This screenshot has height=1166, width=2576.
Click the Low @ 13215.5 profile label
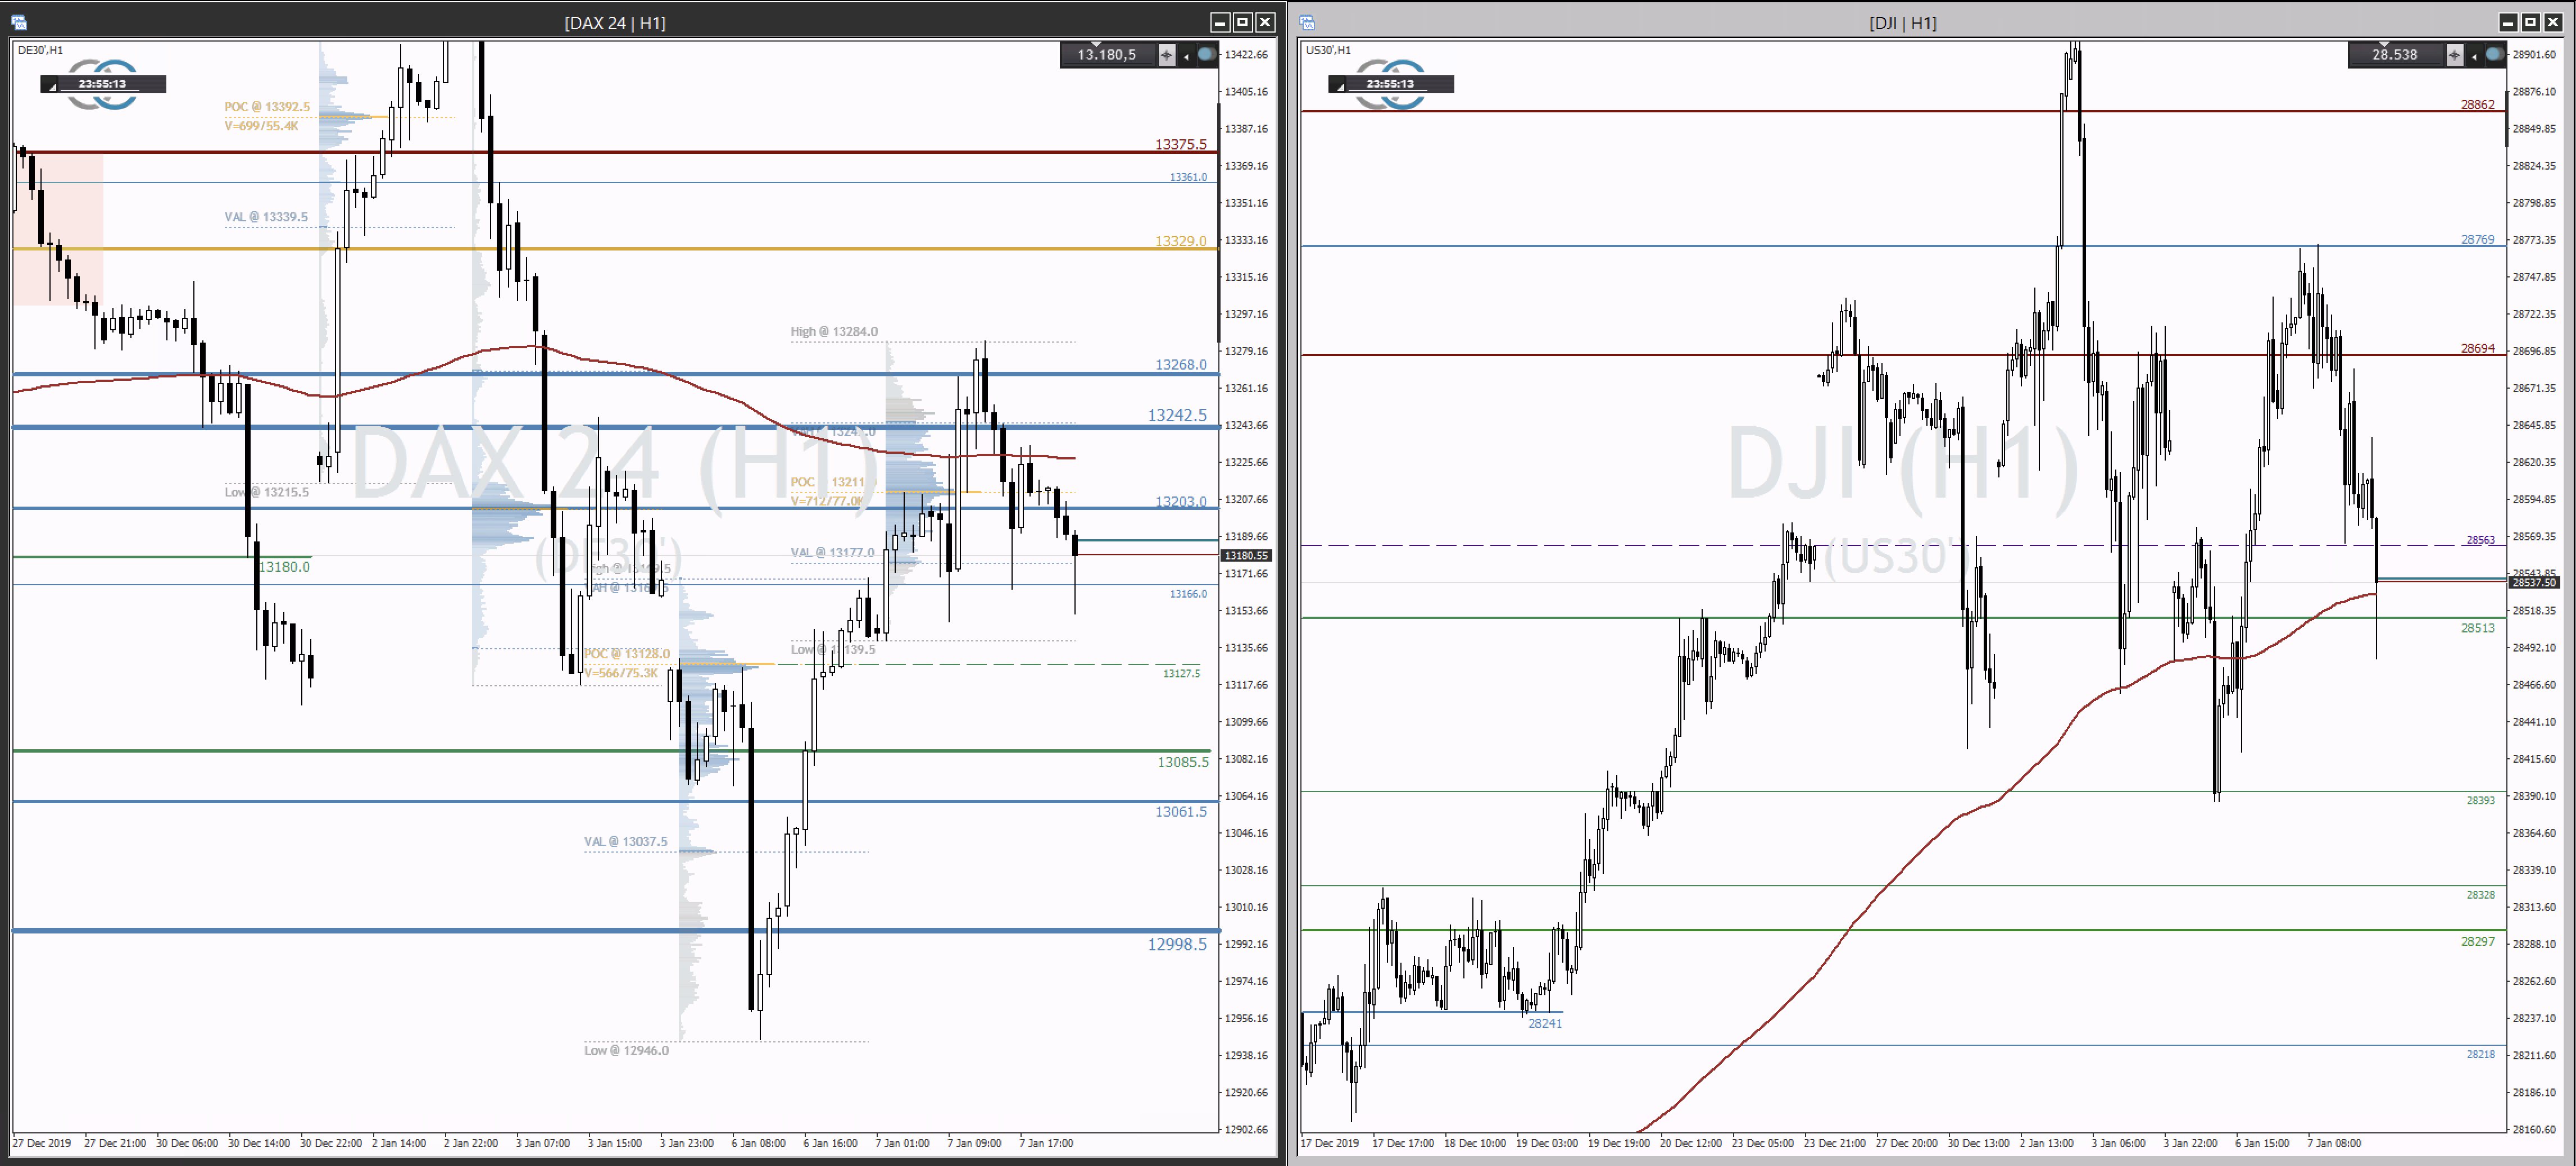266,491
